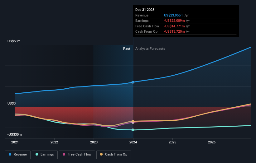Click the Past label on chart
Viewport: 256px width, 163px height.
(127, 49)
